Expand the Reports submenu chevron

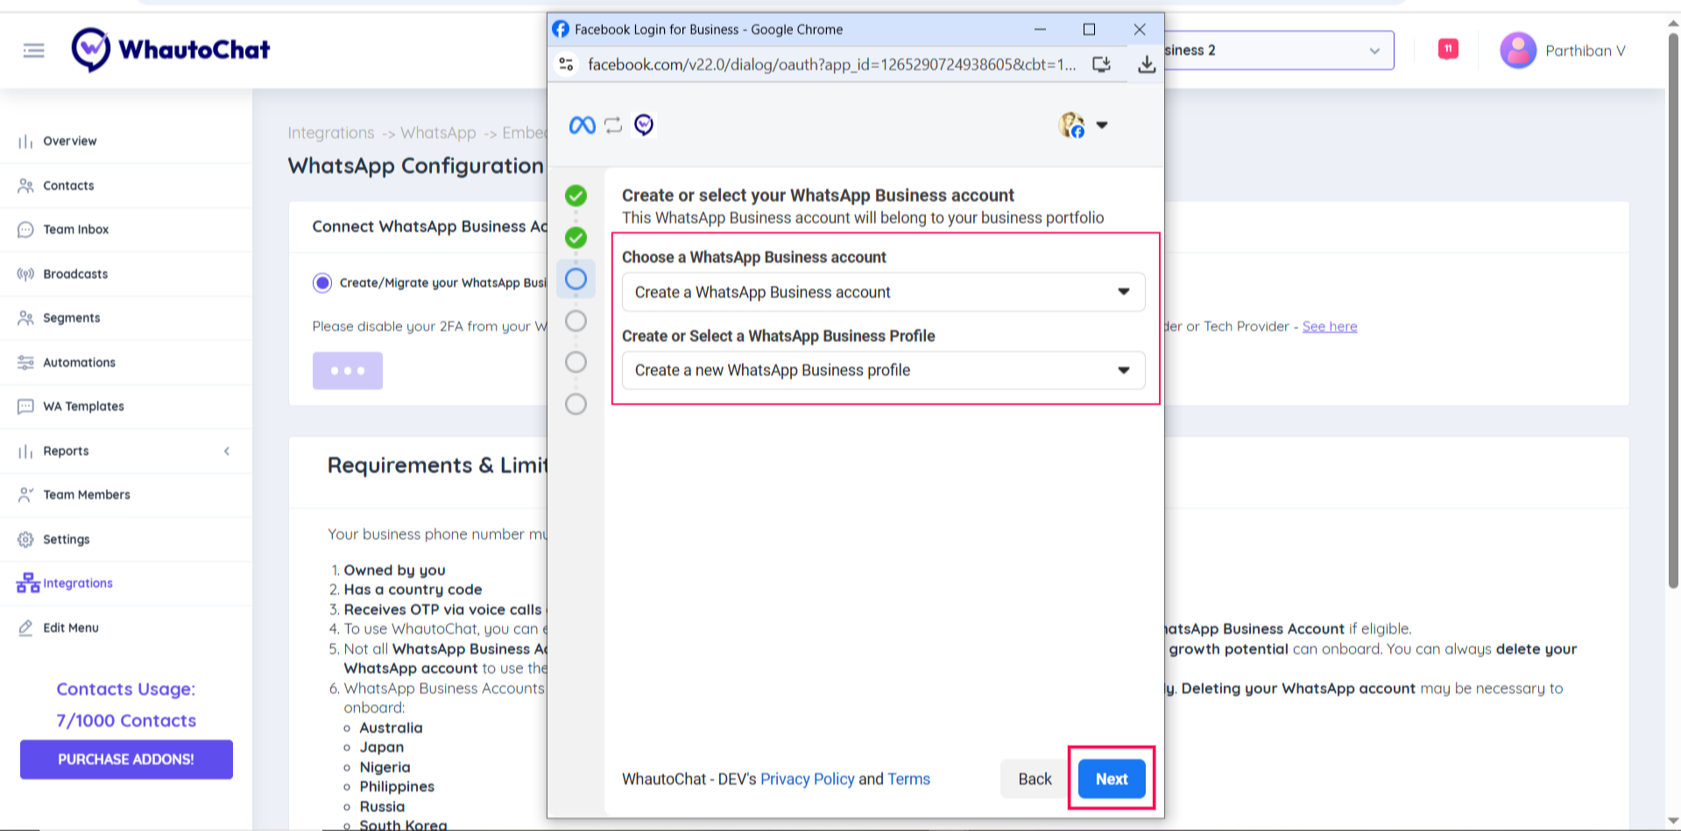(x=227, y=451)
